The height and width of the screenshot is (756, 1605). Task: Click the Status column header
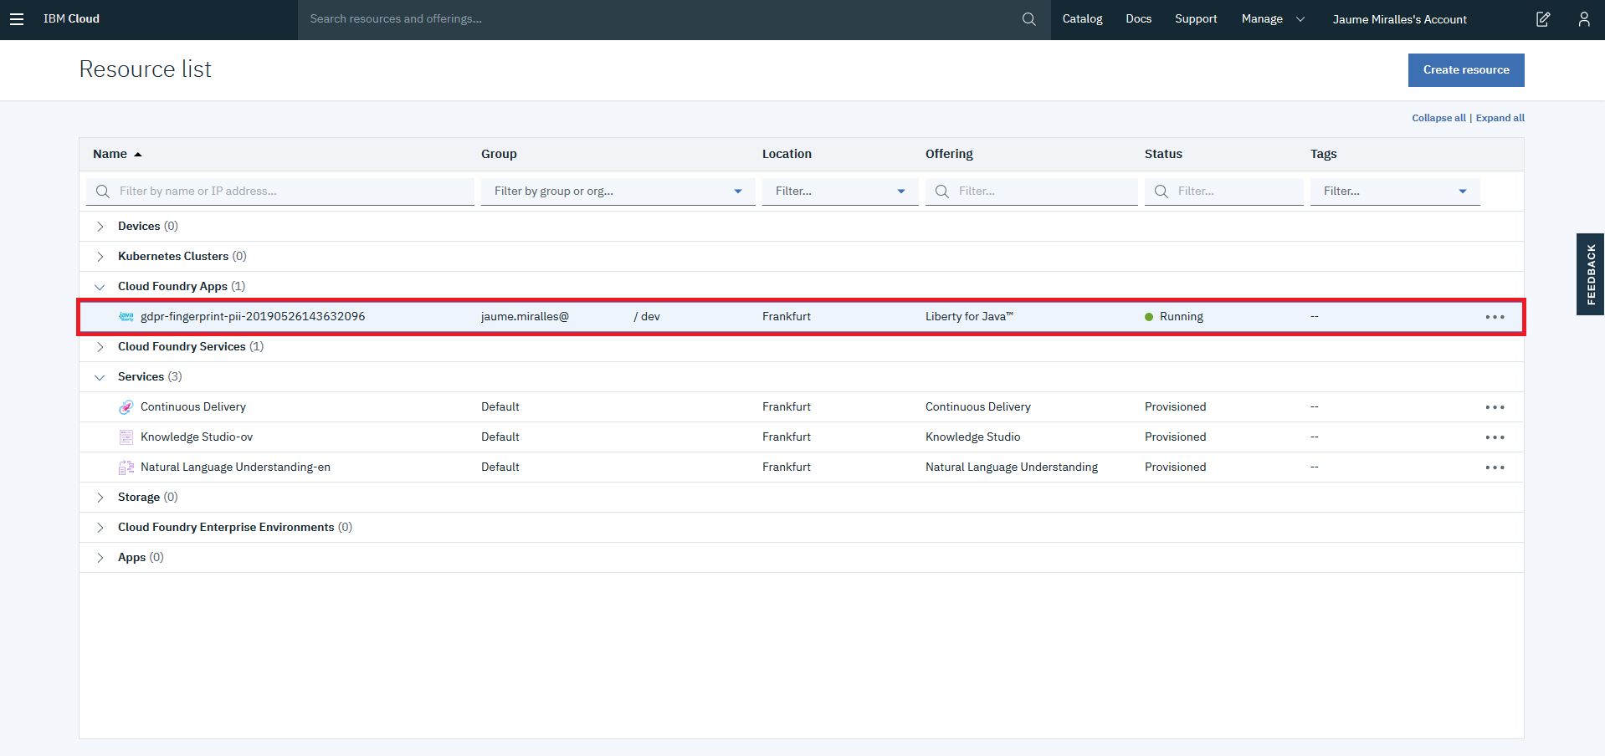pyautogui.click(x=1163, y=154)
